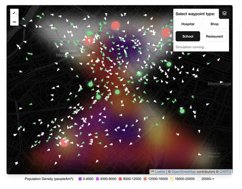Viewport: 242px width, 189px height.
Task: Click the yellow 16000-20000 density swatch
Action: (172, 179)
